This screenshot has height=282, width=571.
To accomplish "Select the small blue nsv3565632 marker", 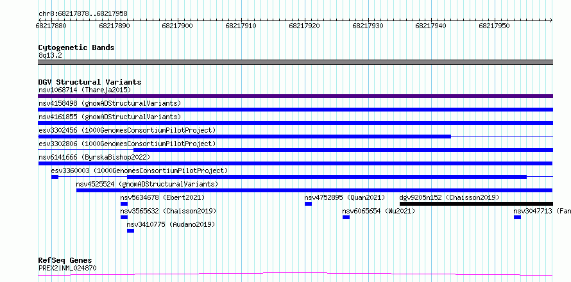I will tap(124, 217).
